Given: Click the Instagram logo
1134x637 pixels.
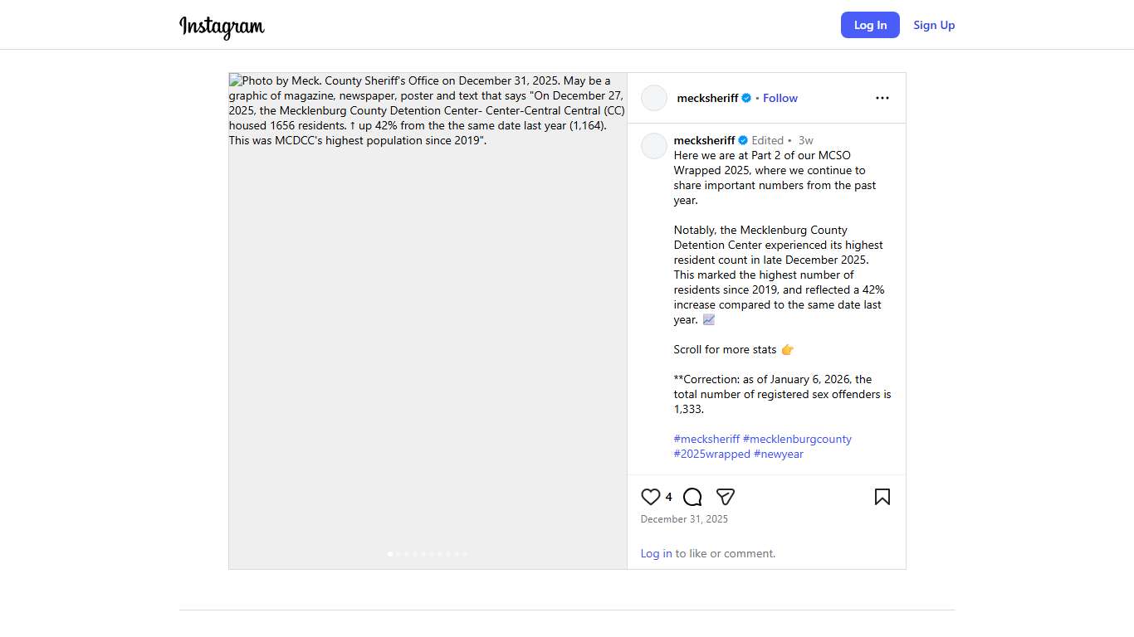Looking at the screenshot, I should (x=222, y=27).
